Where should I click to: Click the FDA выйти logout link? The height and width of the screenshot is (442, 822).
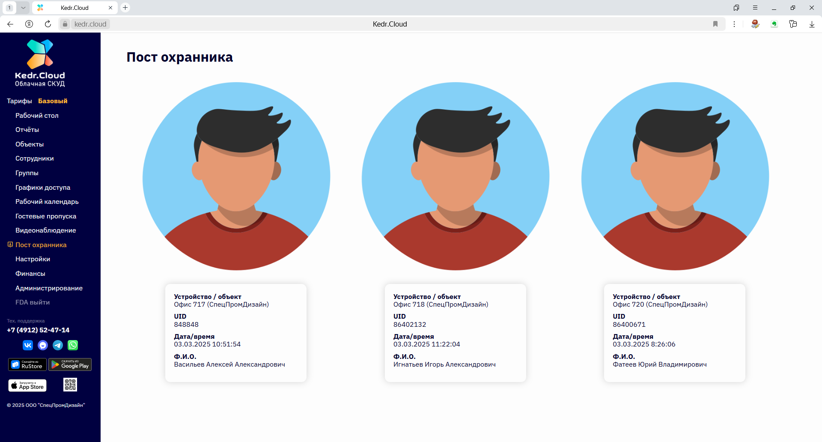(x=33, y=302)
